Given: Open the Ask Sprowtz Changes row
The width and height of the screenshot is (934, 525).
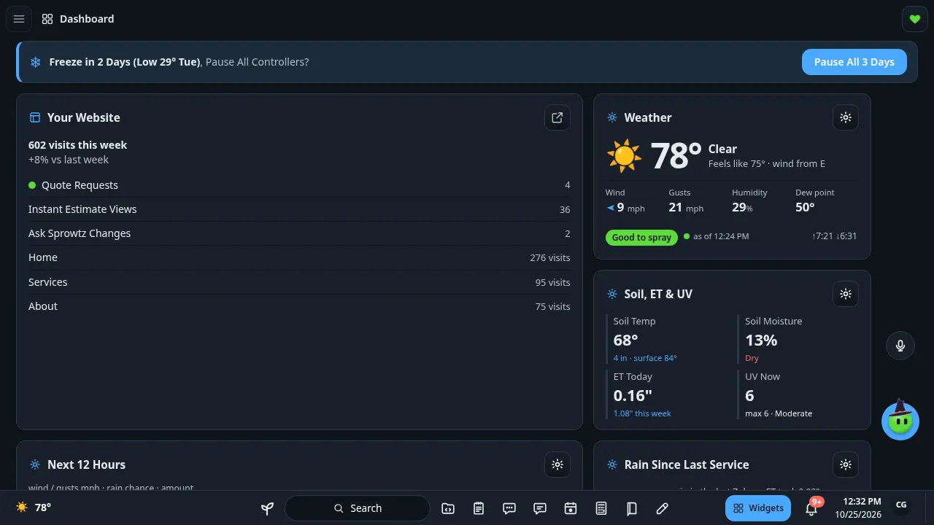Looking at the screenshot, I should point(299,233).
